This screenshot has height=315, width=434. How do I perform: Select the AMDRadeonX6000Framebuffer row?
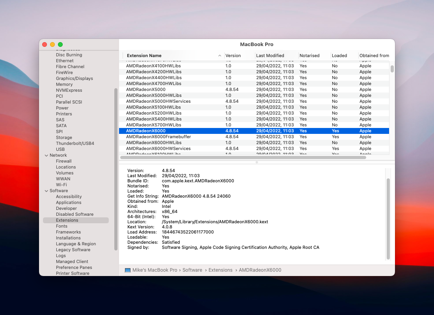pyautogui.click(x=254, y=137)
